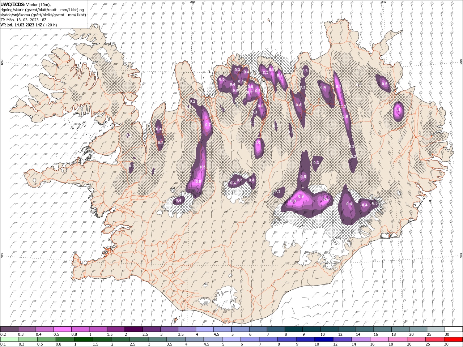Click the 1.0 snowfall value on the map
This screenshot has width=463, height=347.
258,143
